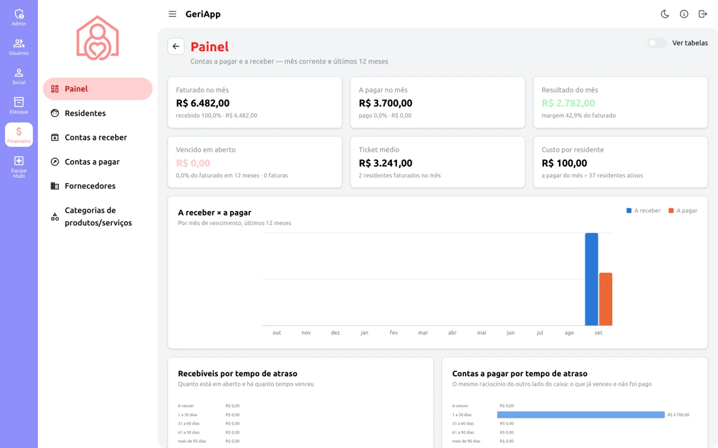Screen dimensions: 718x448
Task: Click 'margem 42,9% do faturado' text
Action: [579, 116]
